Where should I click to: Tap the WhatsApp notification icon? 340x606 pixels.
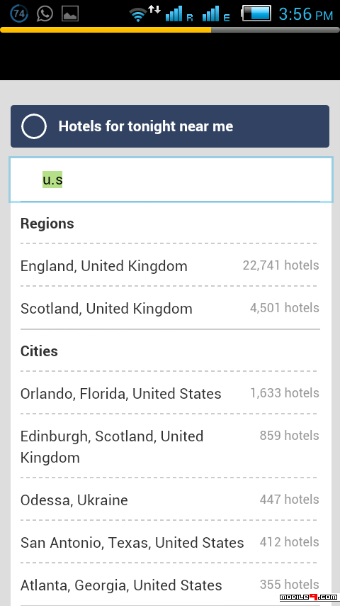[x=45, y=14]
